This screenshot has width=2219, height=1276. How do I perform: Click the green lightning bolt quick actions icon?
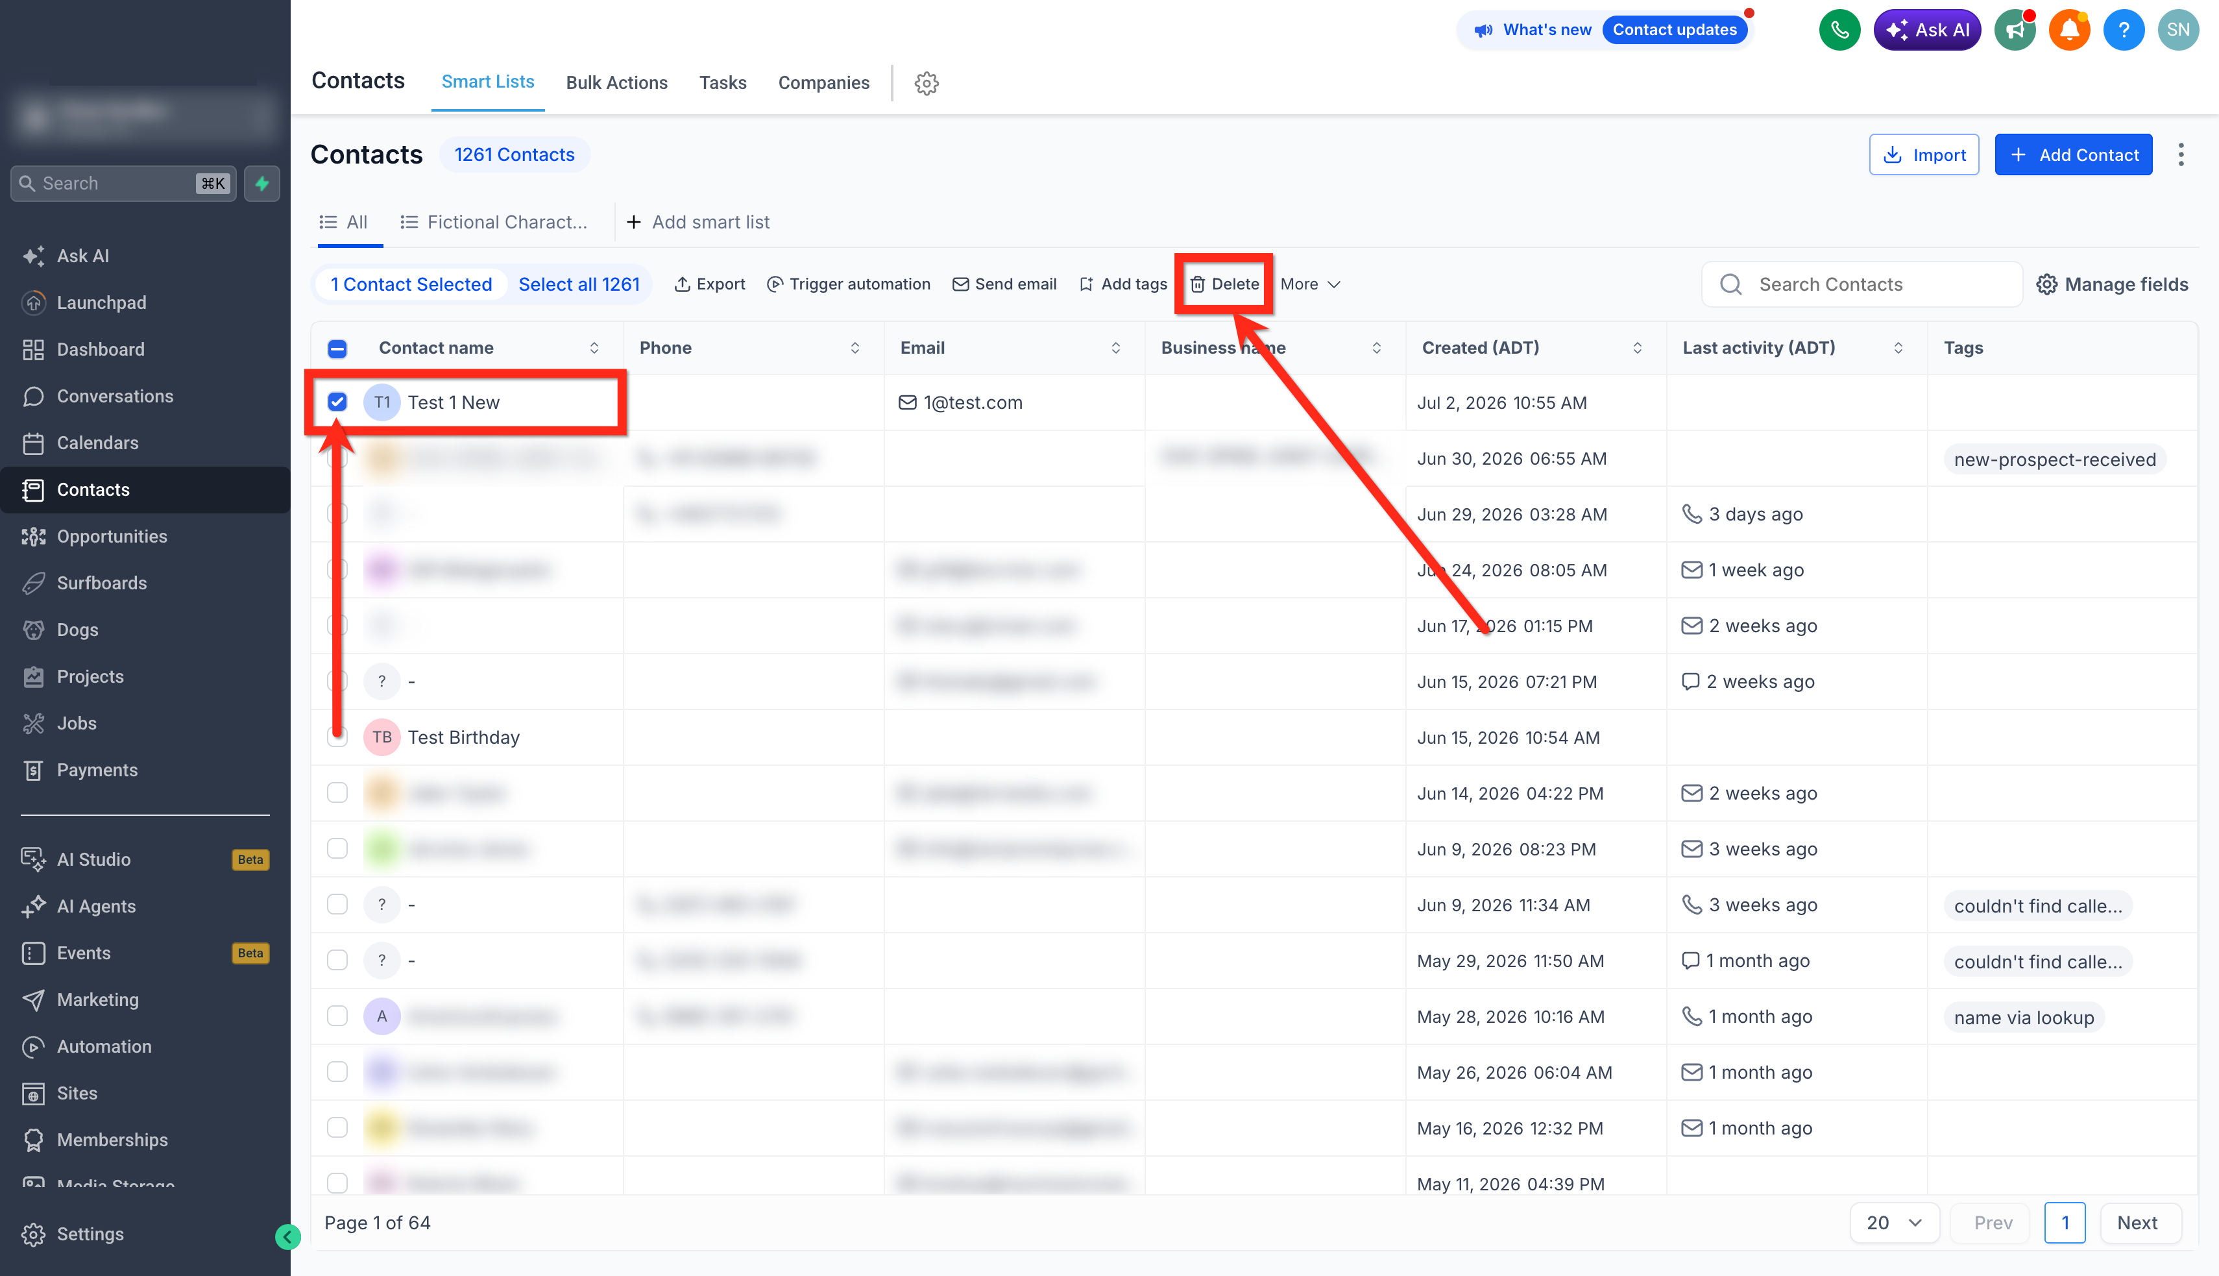tap(262, 183)
